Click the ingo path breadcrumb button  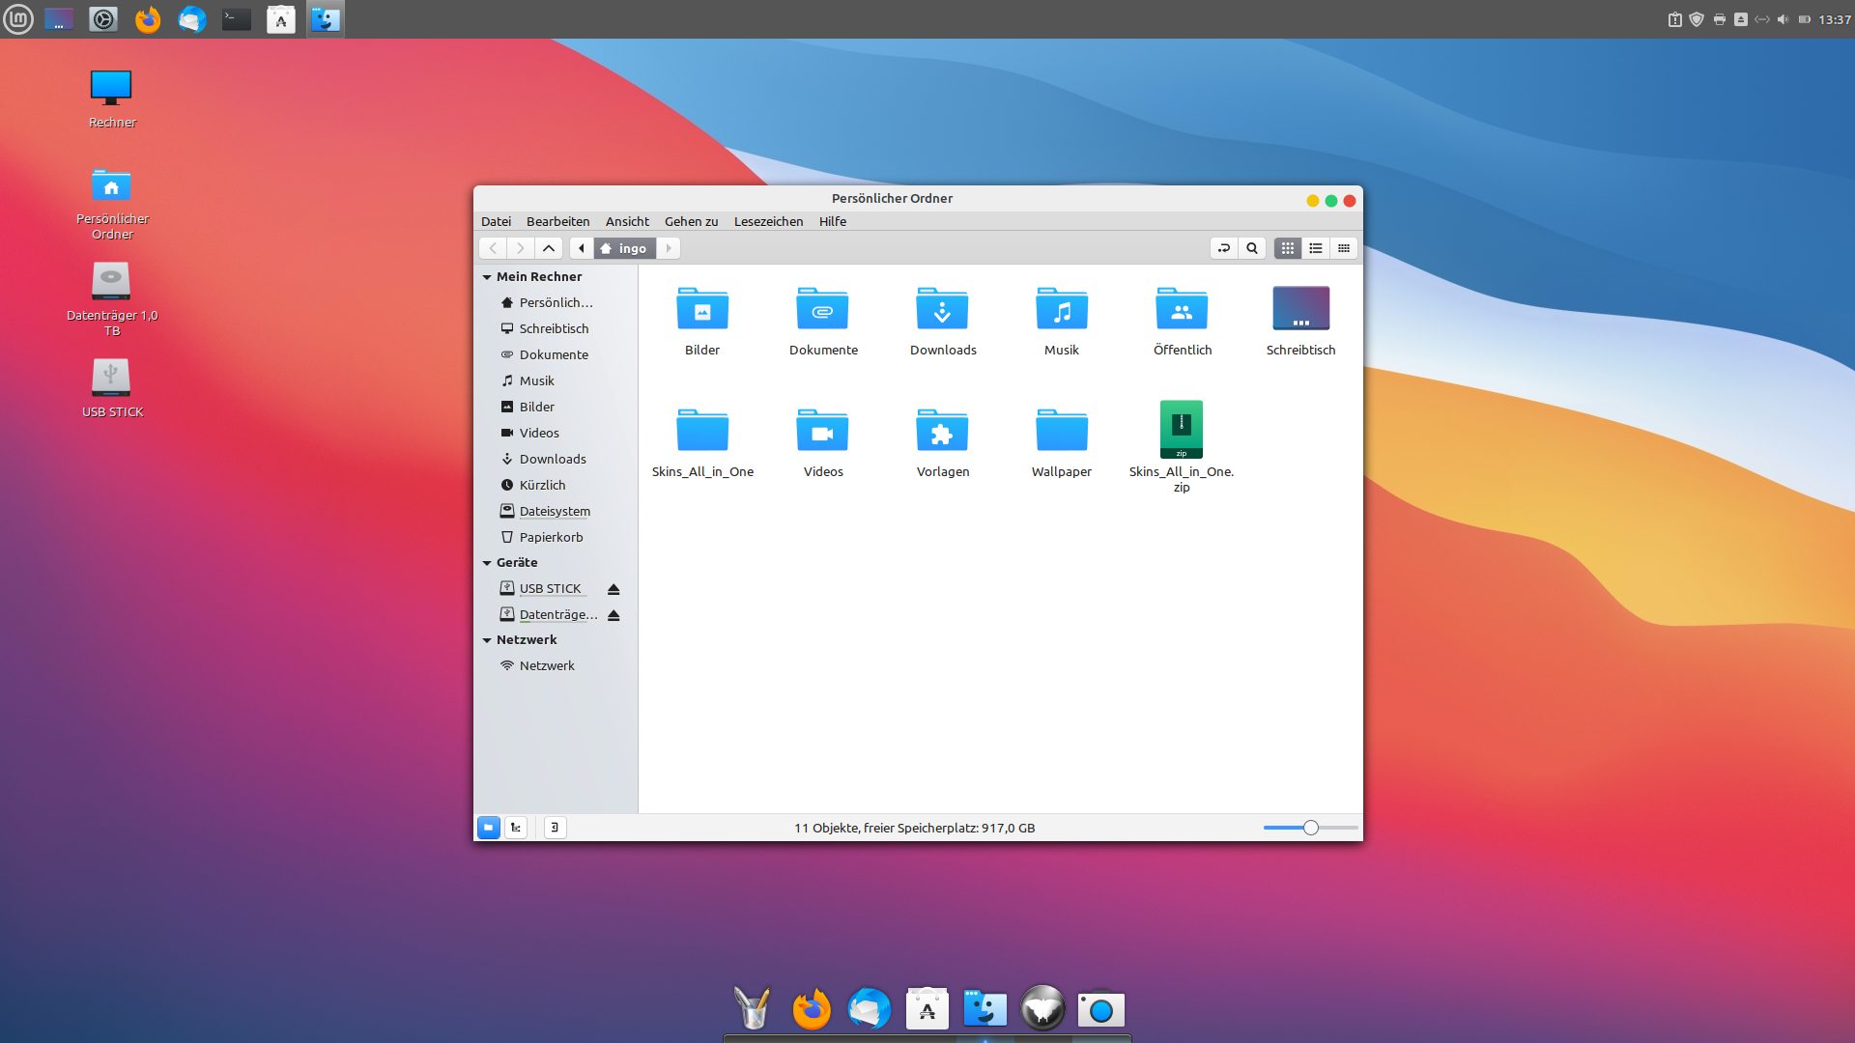pos(624,248)
